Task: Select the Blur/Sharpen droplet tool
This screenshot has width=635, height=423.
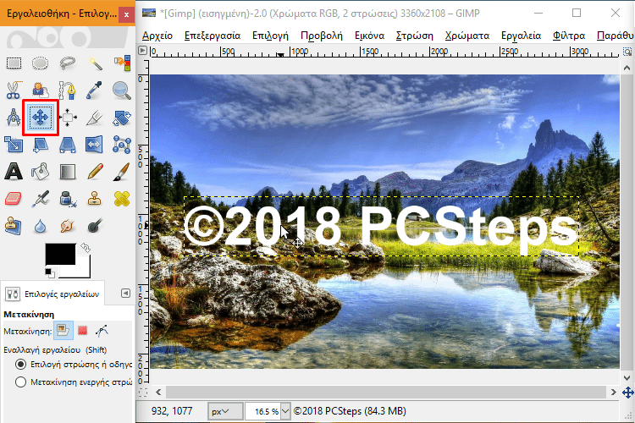Action: point(40,226)
